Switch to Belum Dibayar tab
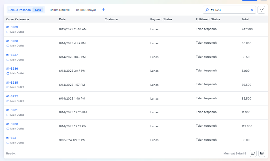Screen dimensions: 270x161 [86, 10]
